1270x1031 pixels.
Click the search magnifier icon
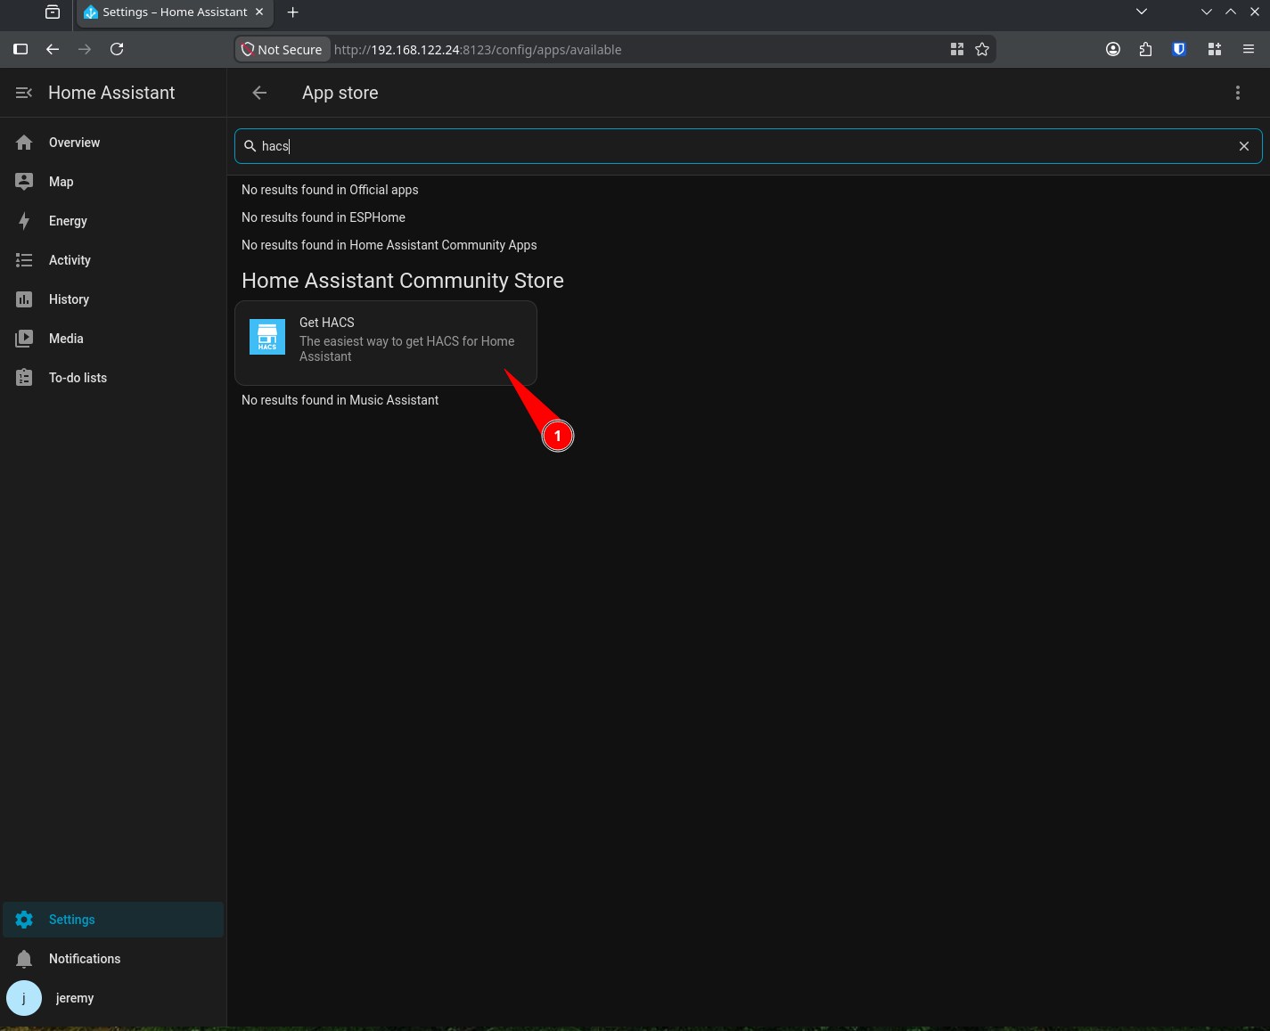click(x=250, y=146)
